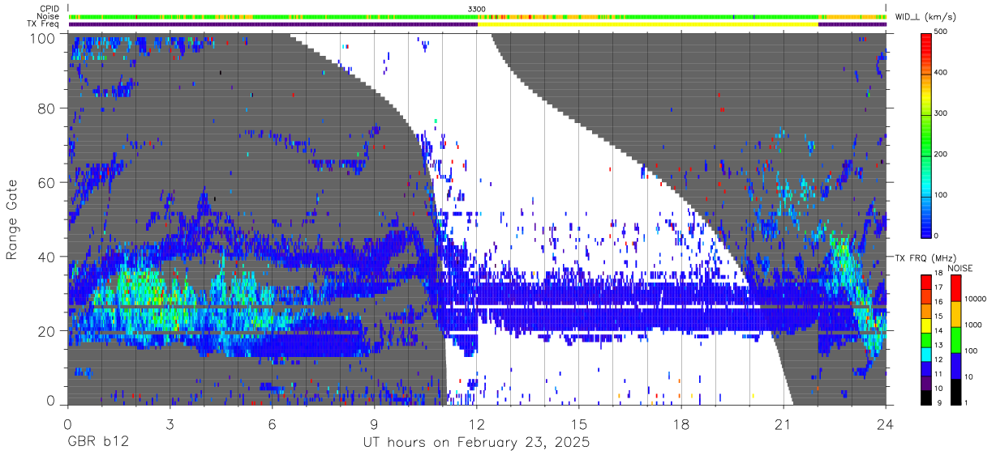Click the yellow 14–15 MHz swatch in TX FRQ legend
Viewport: 996px width, 459px height.
click(926, 324)
